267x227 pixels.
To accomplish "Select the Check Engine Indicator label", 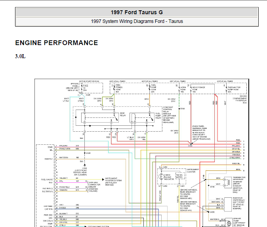I will [x=169, y=177].
